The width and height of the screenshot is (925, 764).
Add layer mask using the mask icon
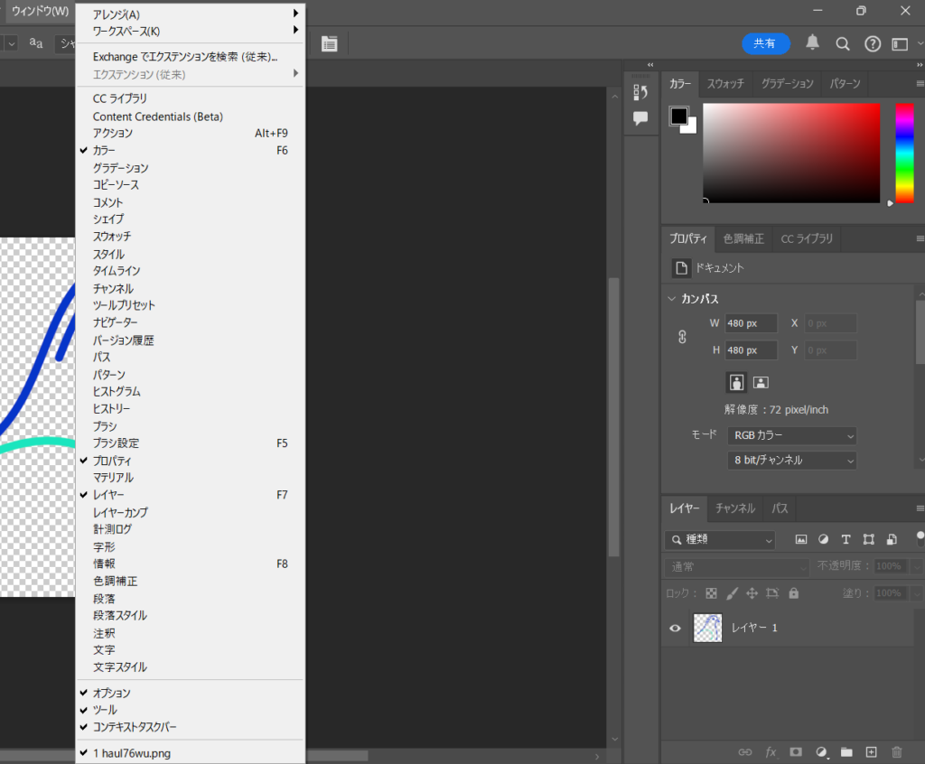tap(796, 751)
